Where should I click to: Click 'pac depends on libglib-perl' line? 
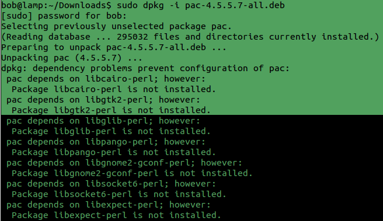click(103, 121)
